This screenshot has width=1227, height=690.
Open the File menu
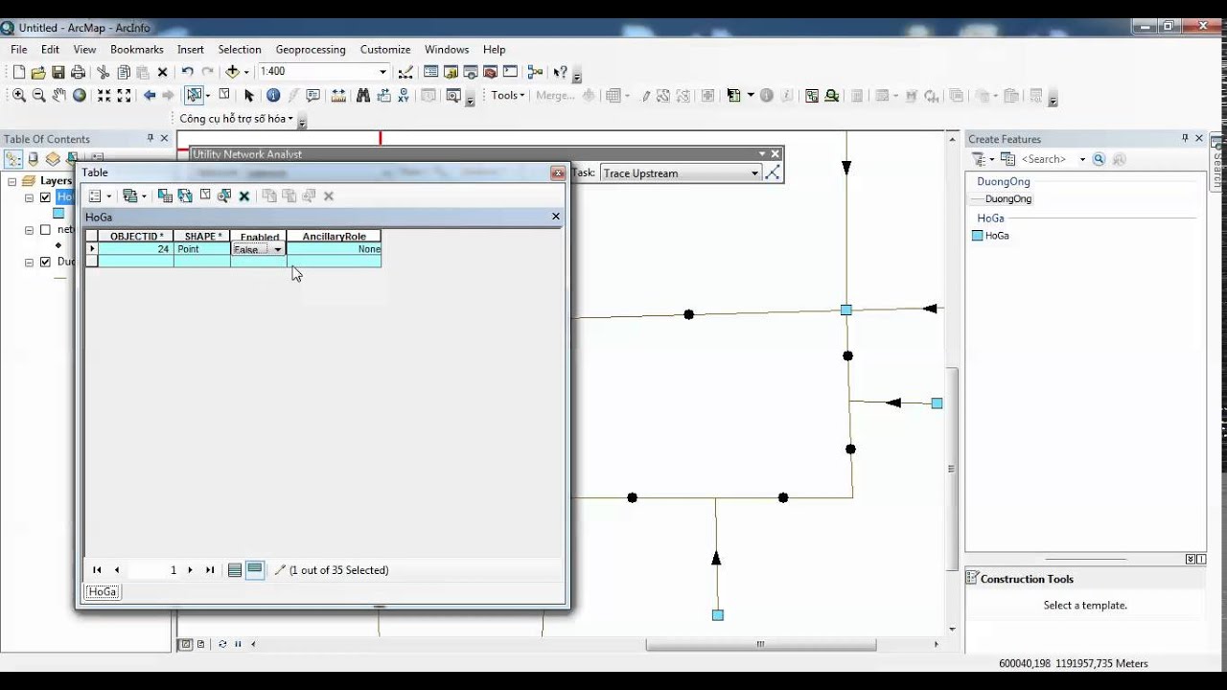19,49
